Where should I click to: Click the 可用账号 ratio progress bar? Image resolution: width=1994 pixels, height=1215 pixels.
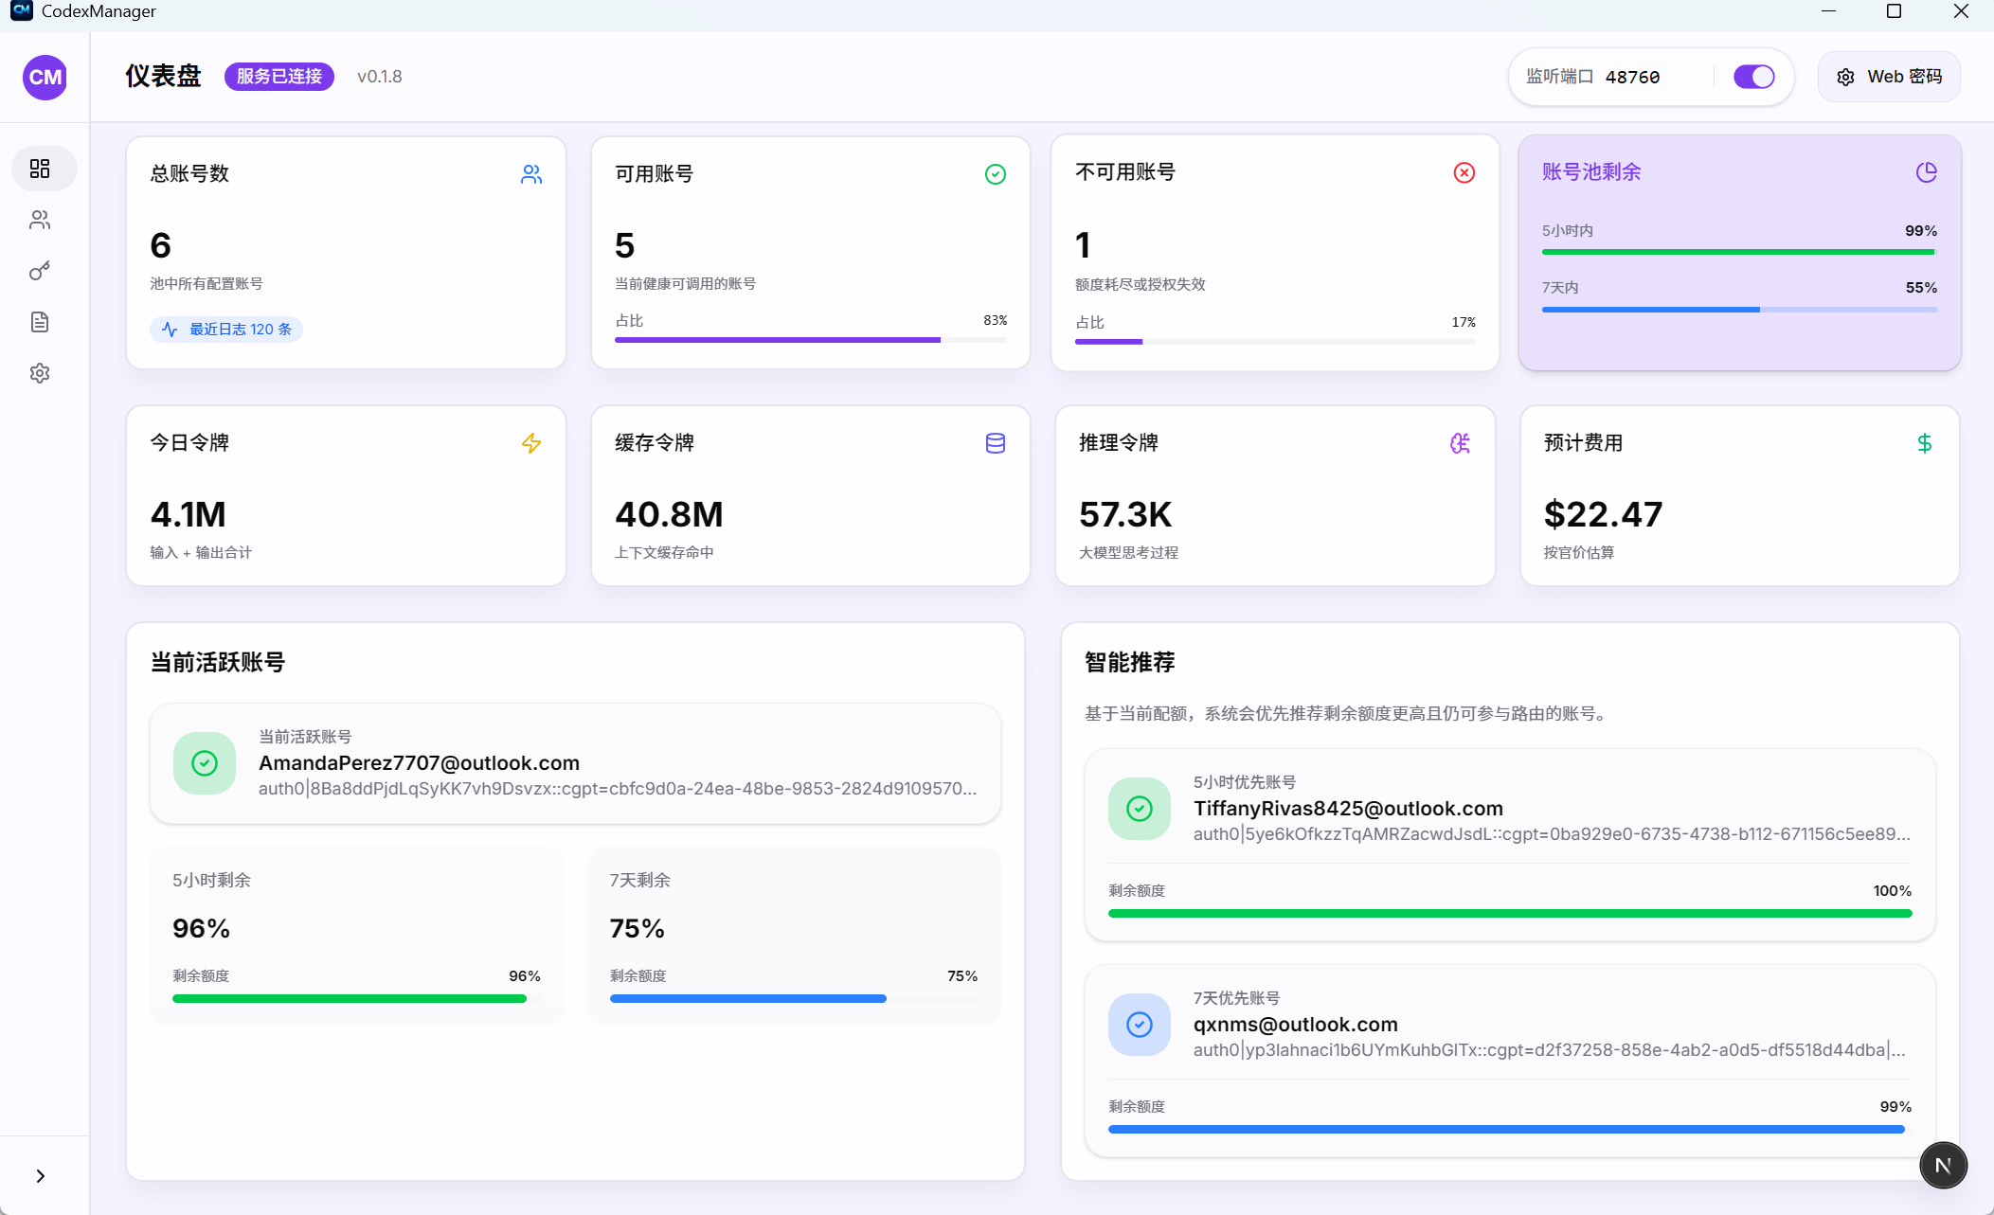(810, 339)
